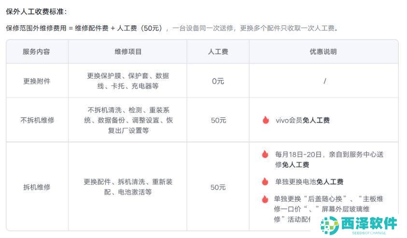Click the flame icon beside vivo会员免人工费
The height and width of the screenshot is (238, 407).
coord(266,120)
